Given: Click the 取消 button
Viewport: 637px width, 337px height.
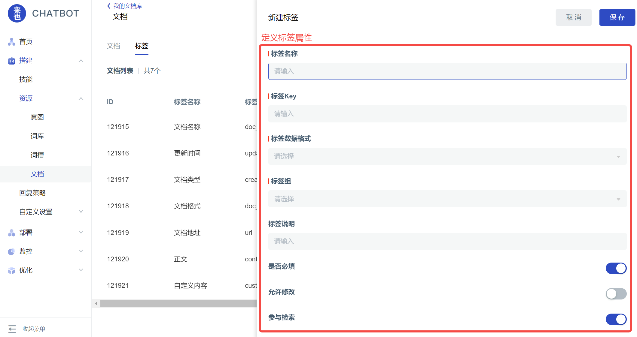Looking at the screenshot, I should tap(574, 17).
